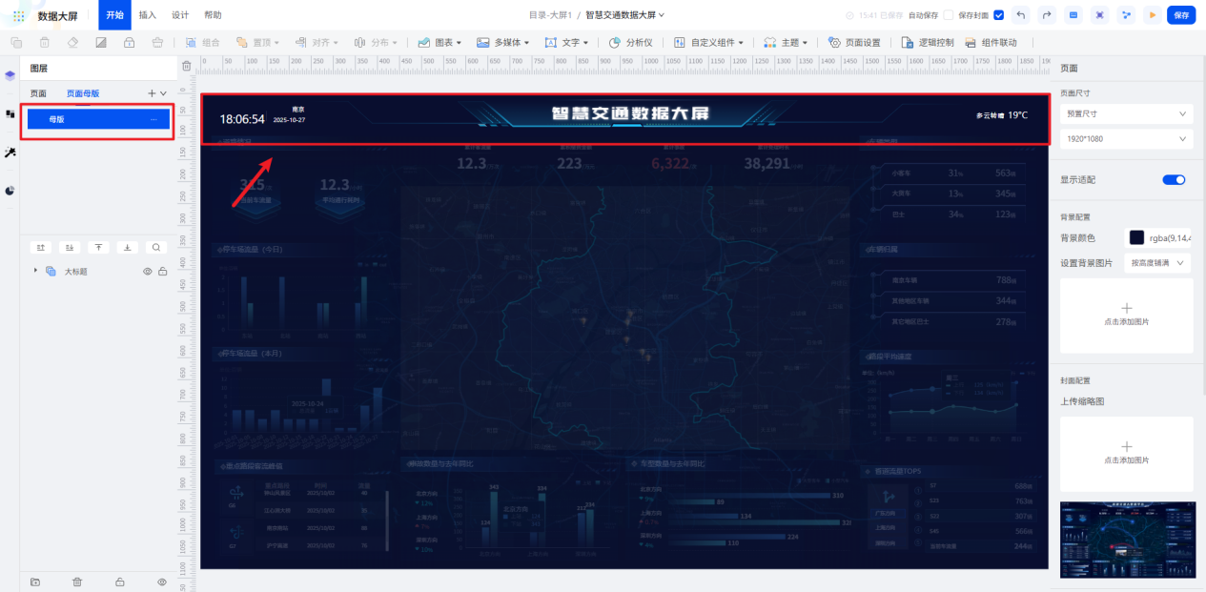Click the lock icon at layer panel bottom

click(x=119, y=582)
